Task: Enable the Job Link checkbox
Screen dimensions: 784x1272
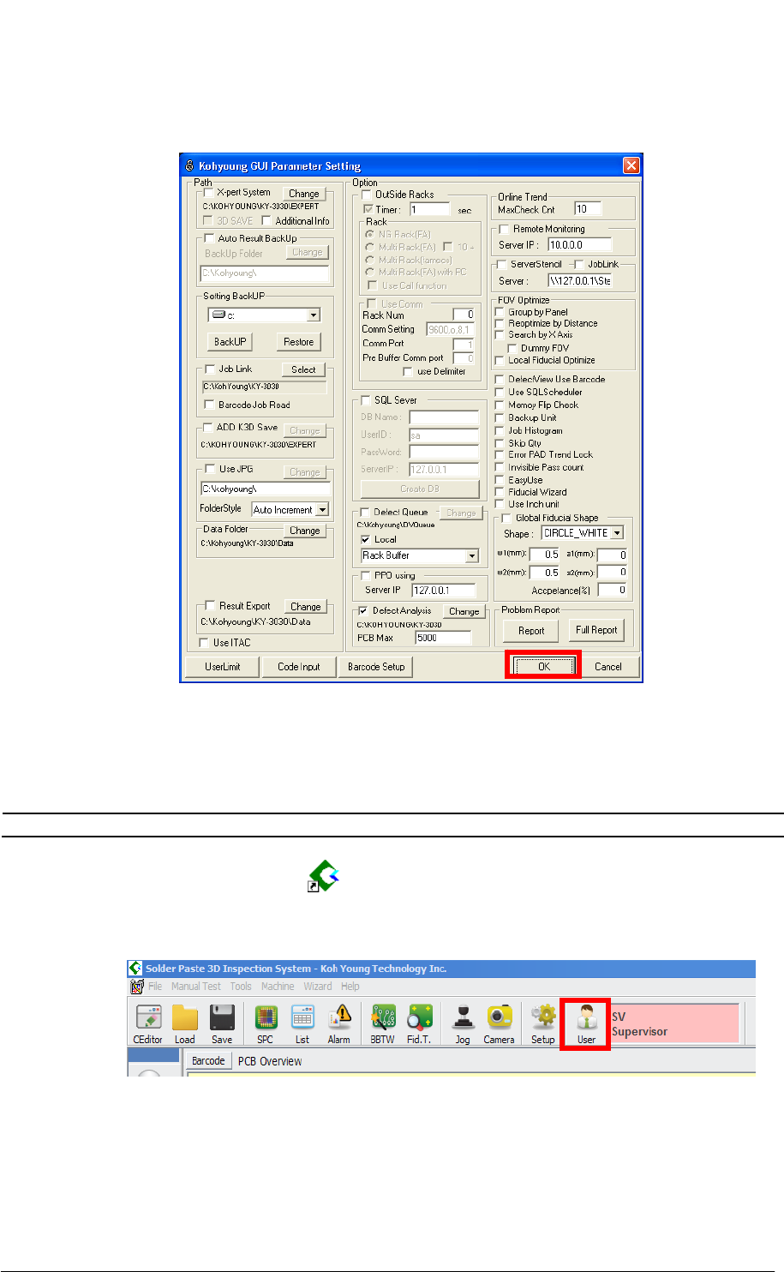Action: tap(209, 369)
